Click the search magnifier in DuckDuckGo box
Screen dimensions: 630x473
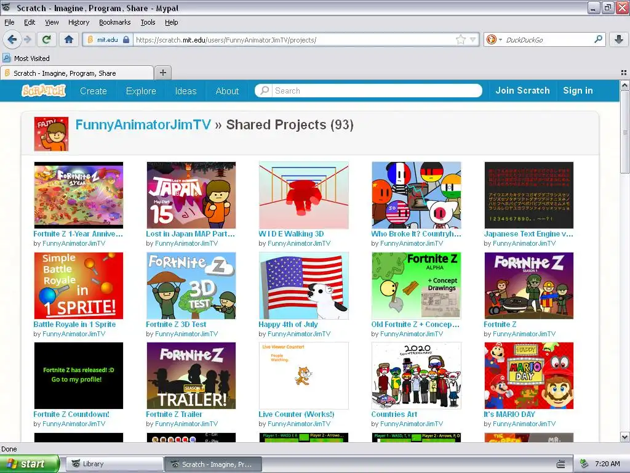pyautogui.click(x=598, y=39)
